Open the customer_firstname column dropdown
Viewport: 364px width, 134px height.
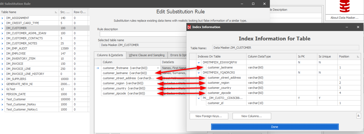point(158,68)
